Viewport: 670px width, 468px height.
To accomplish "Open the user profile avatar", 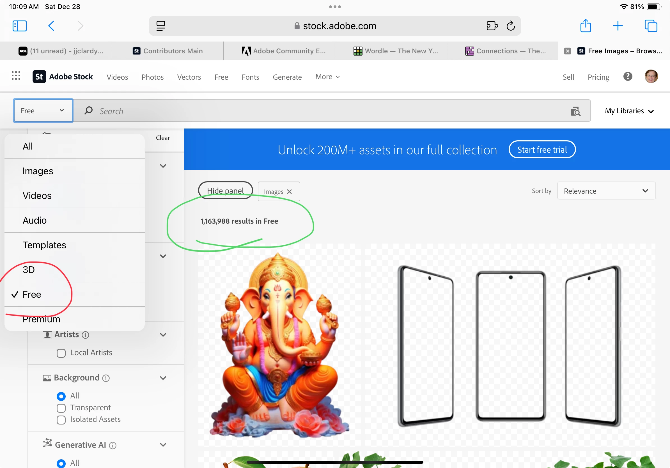I will [x=651, y=76].
